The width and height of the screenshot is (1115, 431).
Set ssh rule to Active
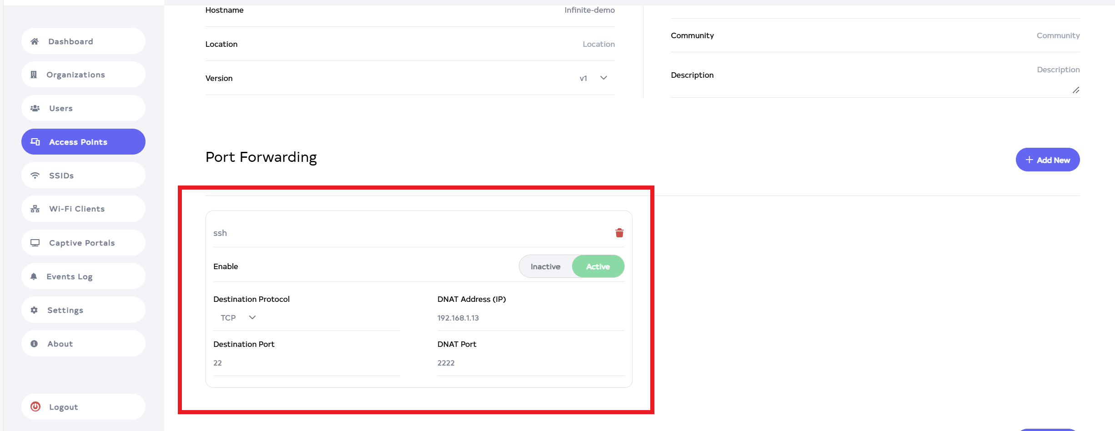click(598, 266)
